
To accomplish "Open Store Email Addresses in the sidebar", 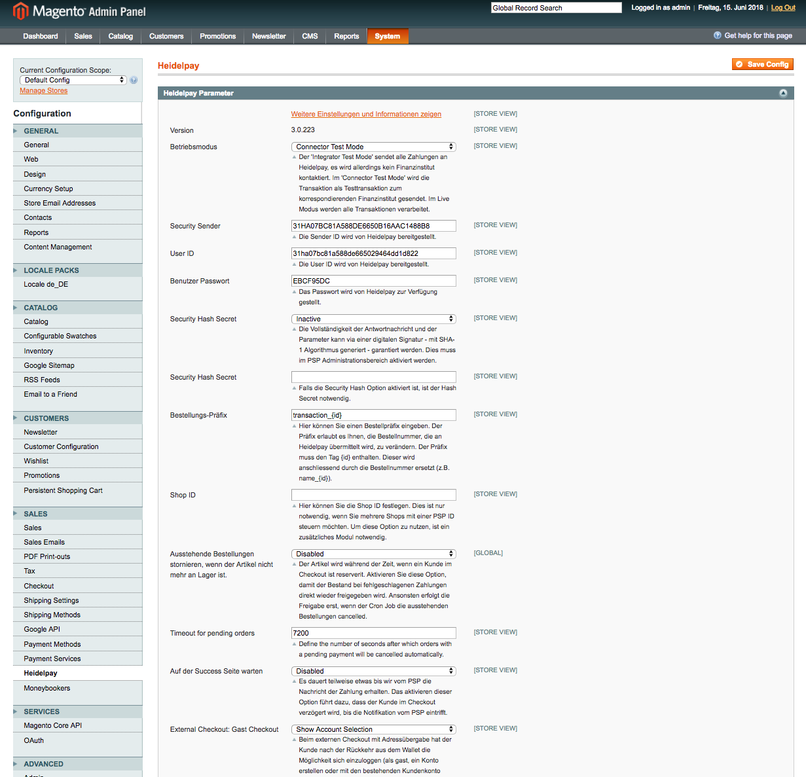I will tap(78, 203).
